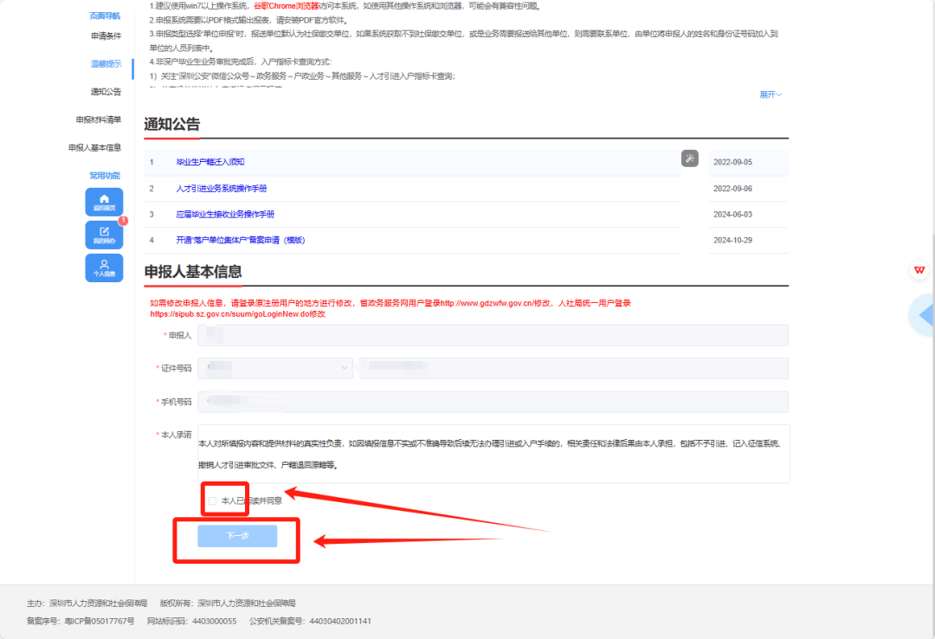Go to 申报材料清单 in side navigation

click(x=99, y=119)
